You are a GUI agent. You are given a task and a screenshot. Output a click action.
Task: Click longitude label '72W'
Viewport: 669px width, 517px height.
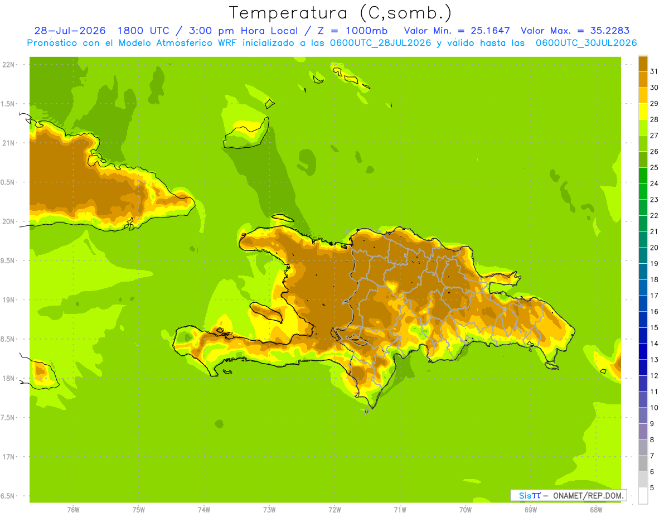pos(334,510)
